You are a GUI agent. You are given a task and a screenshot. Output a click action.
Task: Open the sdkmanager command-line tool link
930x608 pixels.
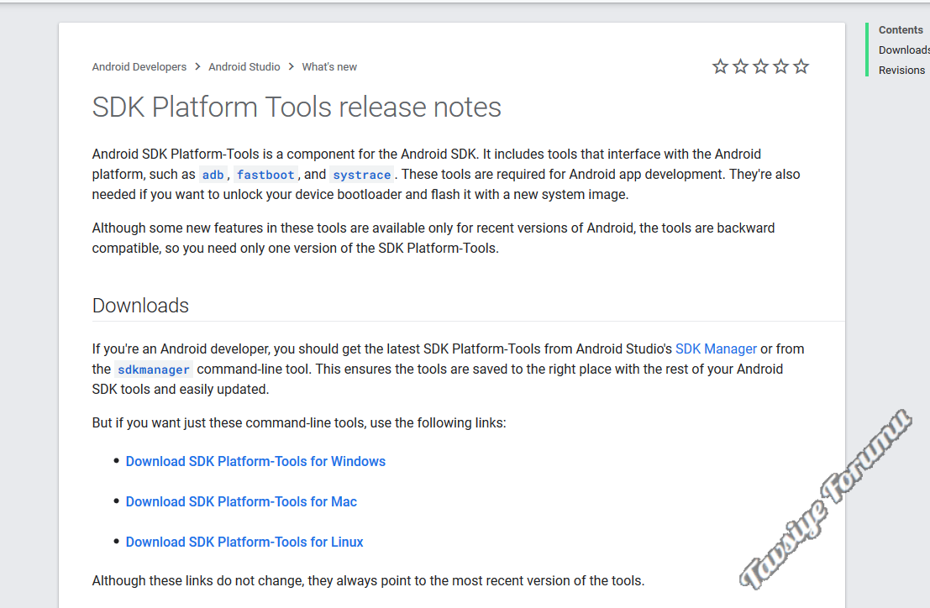tap(154, 370)
